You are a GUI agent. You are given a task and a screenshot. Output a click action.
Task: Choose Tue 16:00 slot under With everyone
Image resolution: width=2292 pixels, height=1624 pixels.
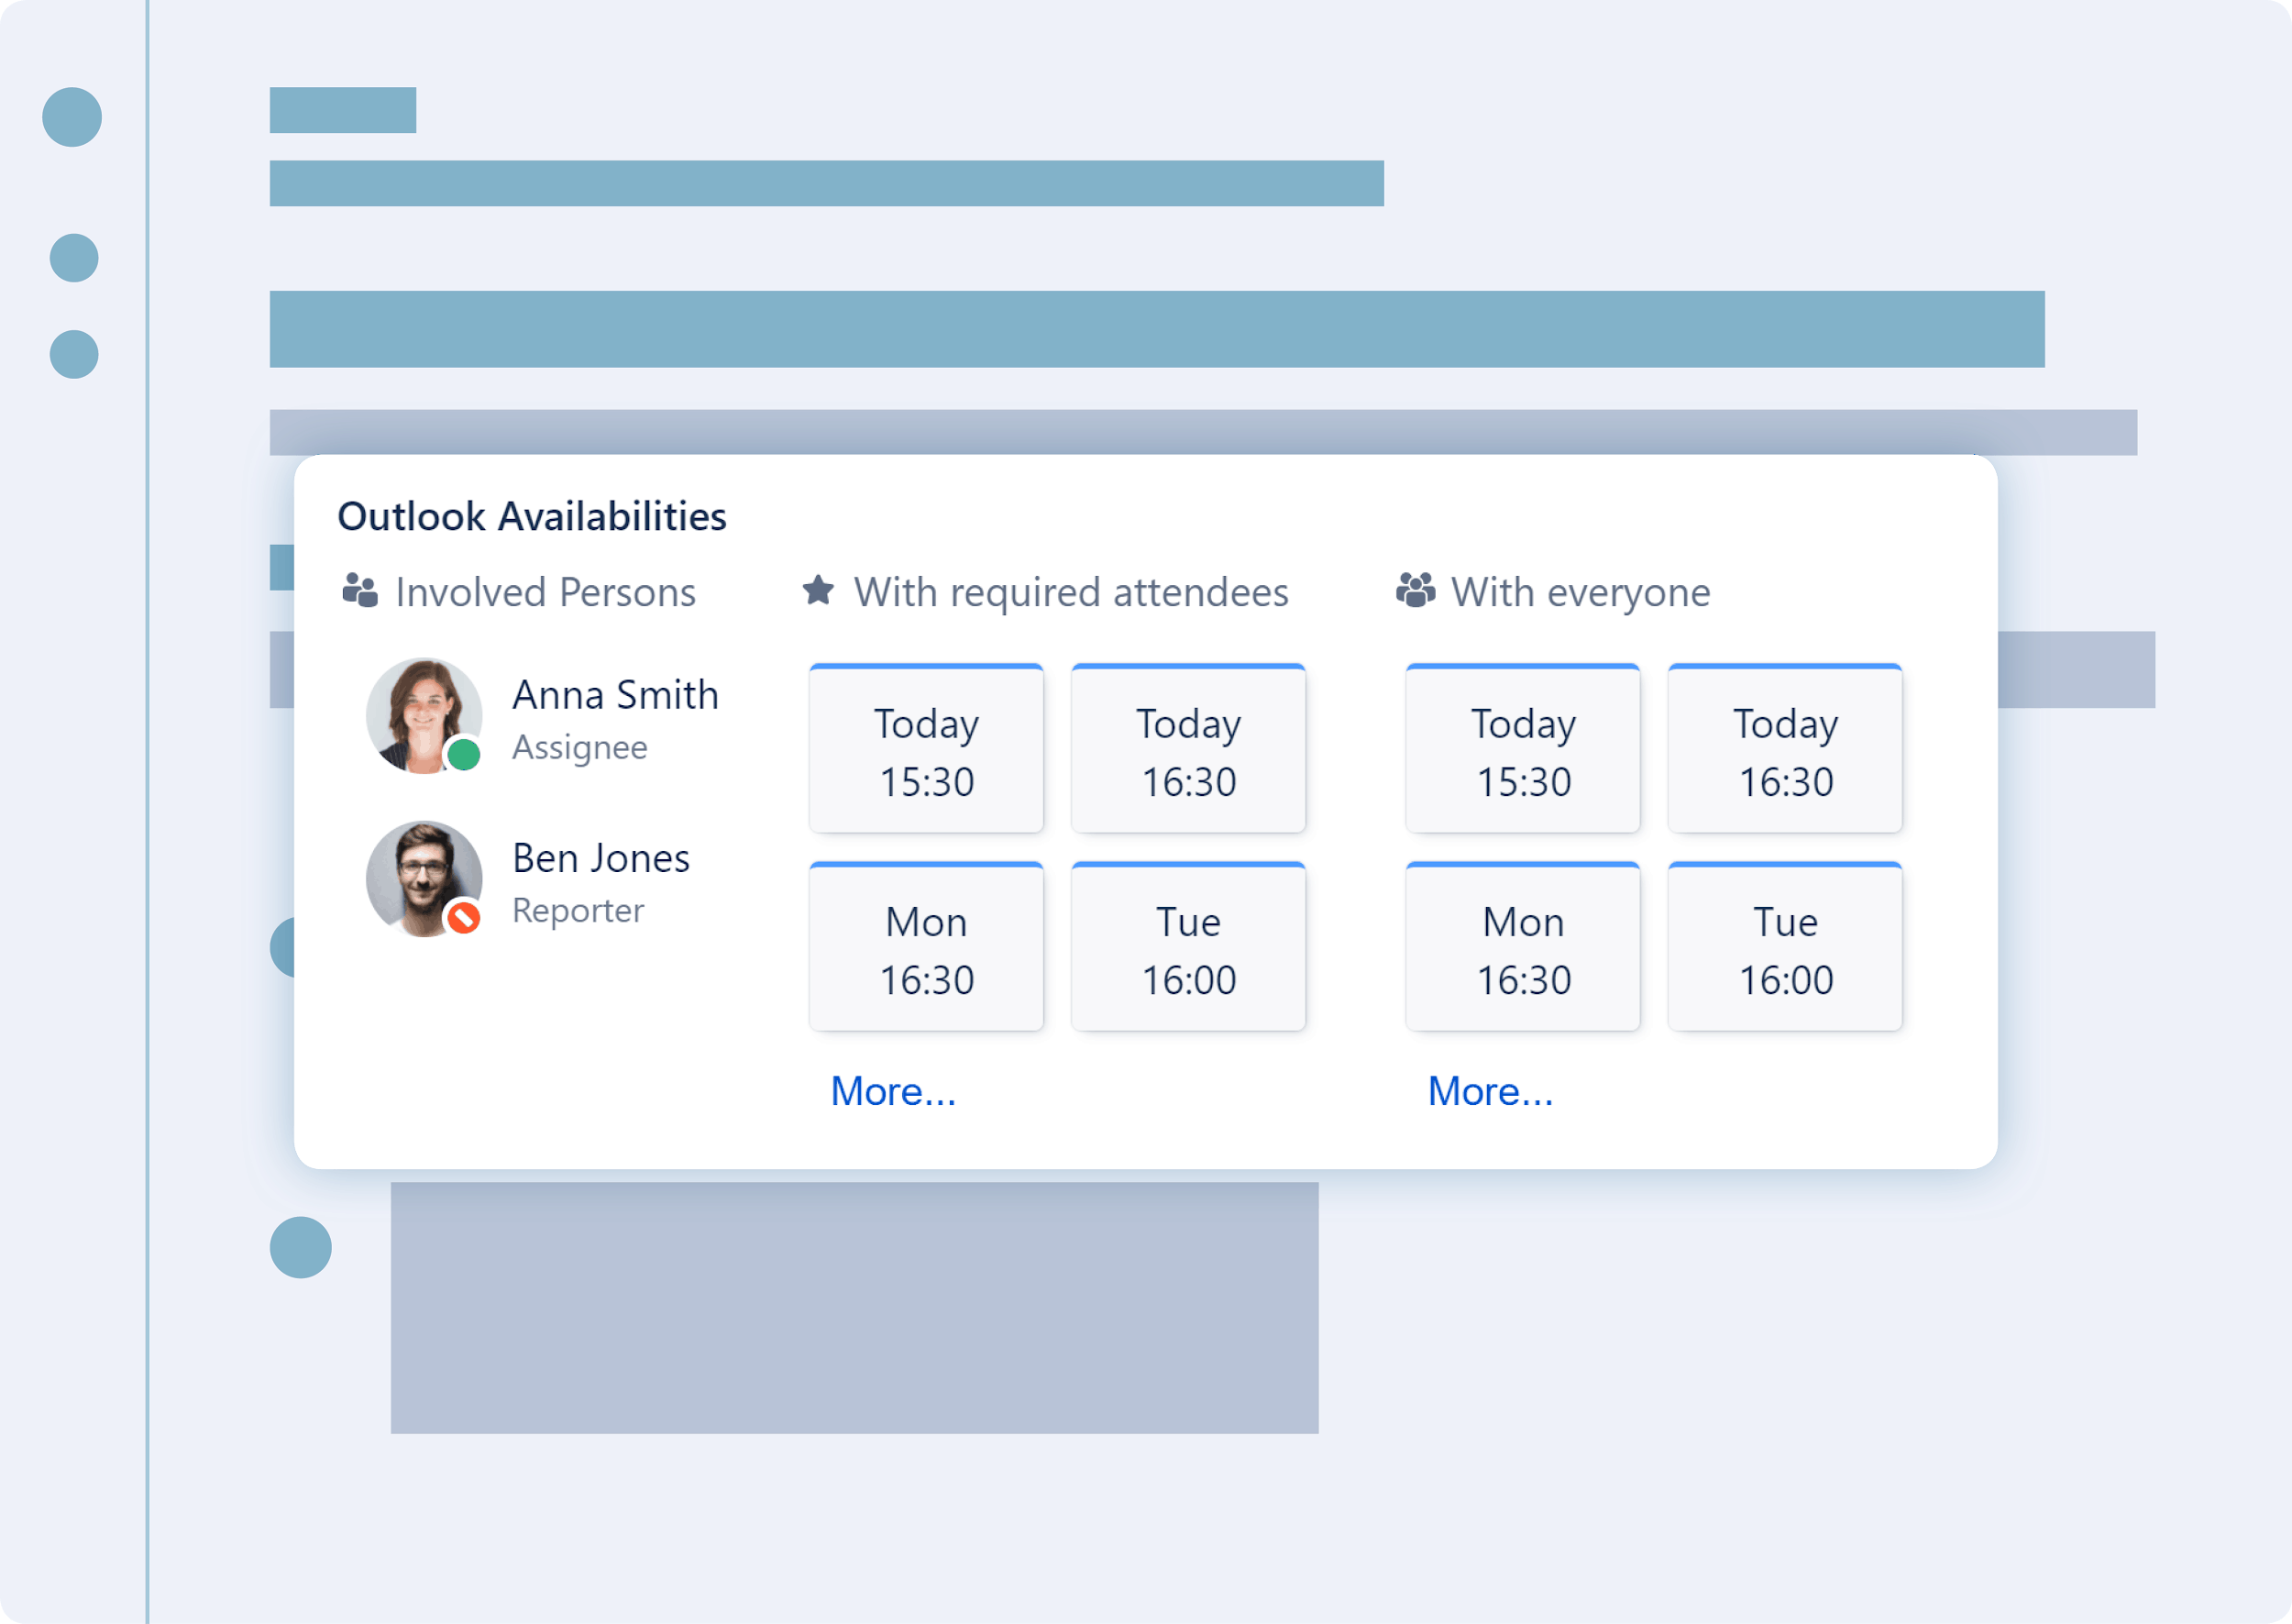(x=1784, y=948)
